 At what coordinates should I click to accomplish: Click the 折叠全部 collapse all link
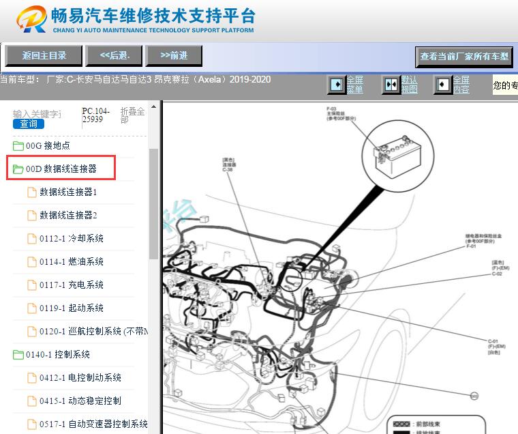click(132, 115)
